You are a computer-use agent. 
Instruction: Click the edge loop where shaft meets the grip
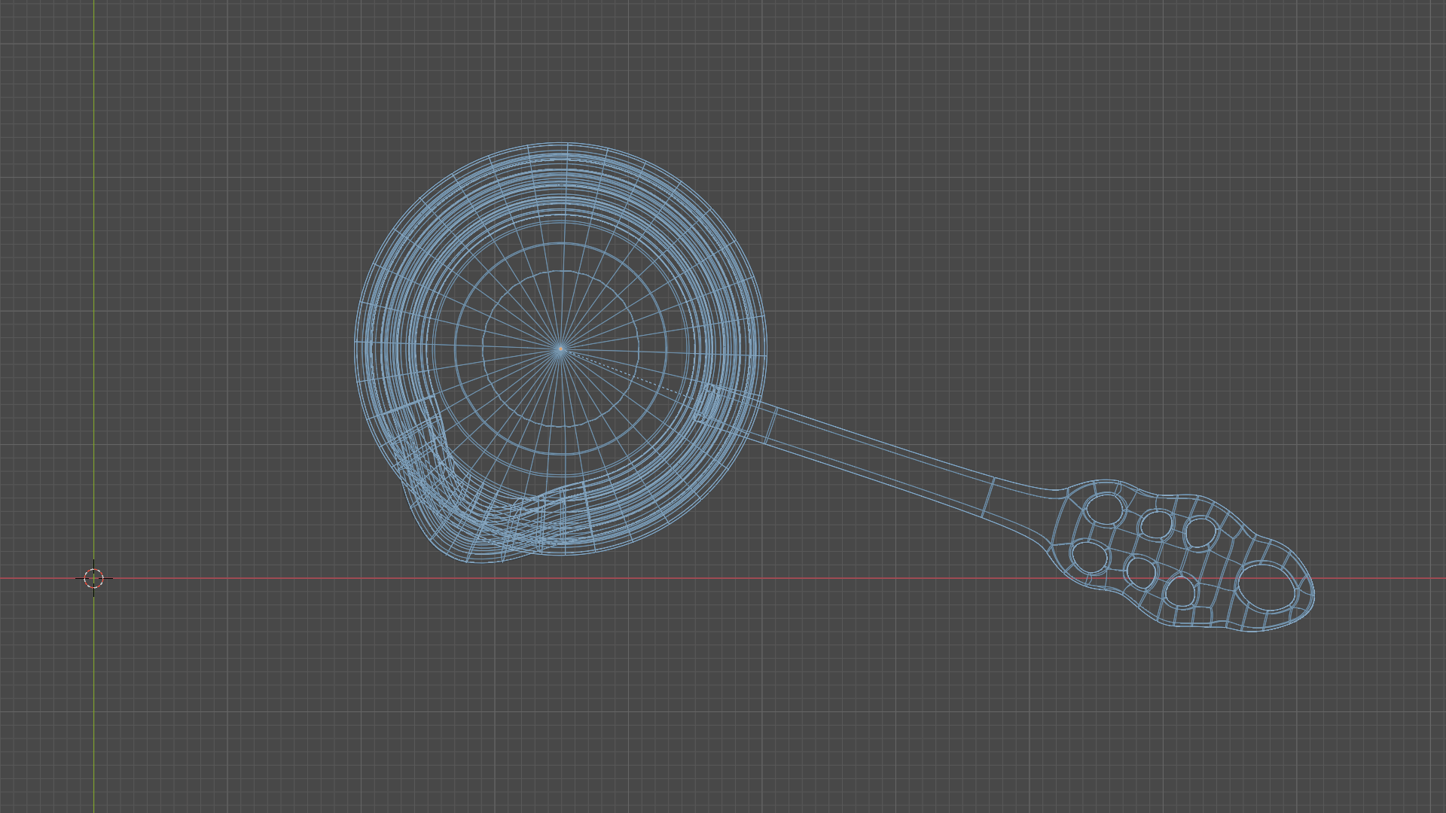[x=988, y=497]
